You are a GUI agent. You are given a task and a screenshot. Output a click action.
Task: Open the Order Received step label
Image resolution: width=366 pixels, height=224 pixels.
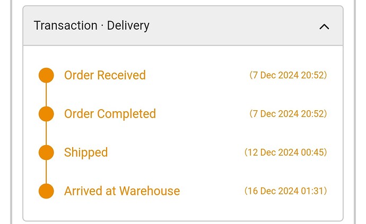click(x=104, y=75)
